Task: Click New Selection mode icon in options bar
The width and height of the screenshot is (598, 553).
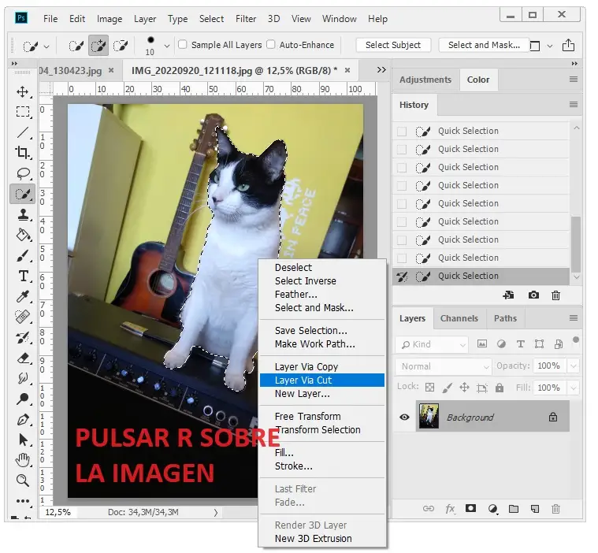Action: pos(76,46)
